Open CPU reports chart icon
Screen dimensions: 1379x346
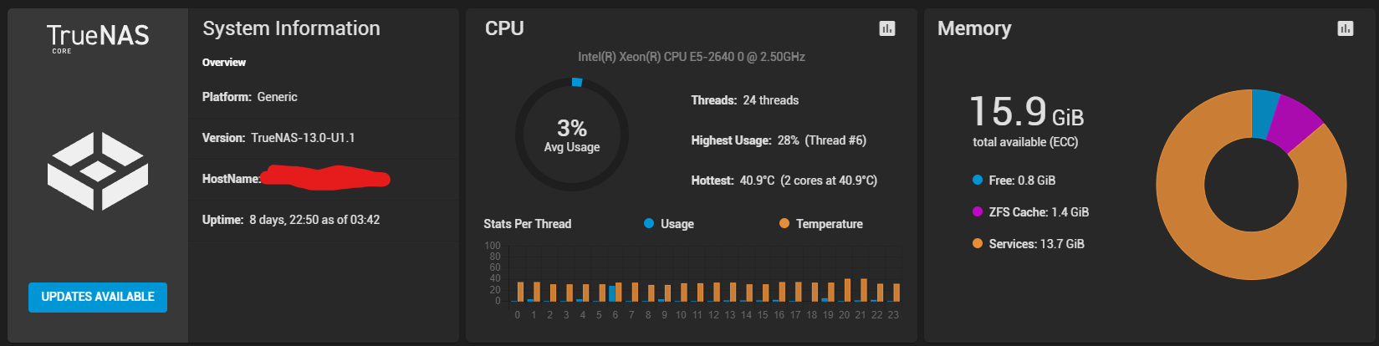tap(887, 28)
